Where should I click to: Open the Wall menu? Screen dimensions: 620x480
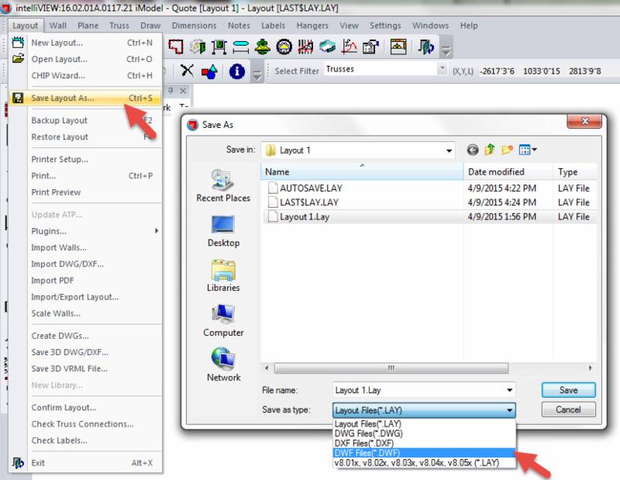pos(57,26)
